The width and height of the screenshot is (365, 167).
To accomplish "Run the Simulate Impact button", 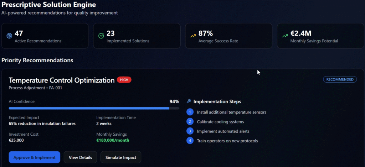I will 120,157.
